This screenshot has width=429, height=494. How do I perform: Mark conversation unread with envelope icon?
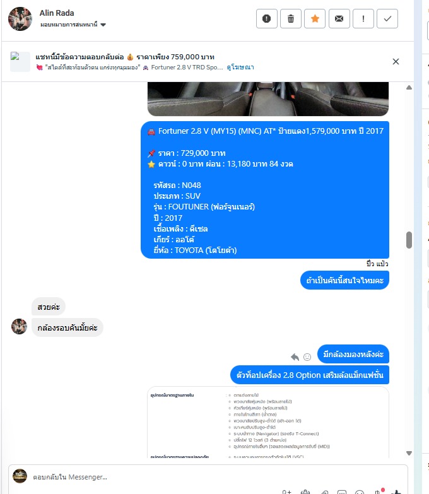click(x=339, y=19)
